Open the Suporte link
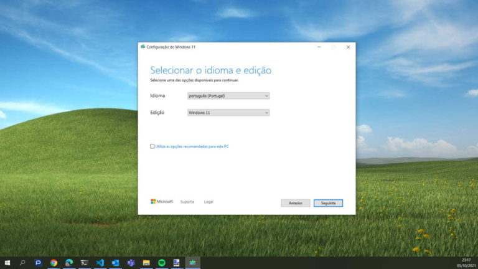This screenshot has width=478, height=269. (x=187, y=202)
